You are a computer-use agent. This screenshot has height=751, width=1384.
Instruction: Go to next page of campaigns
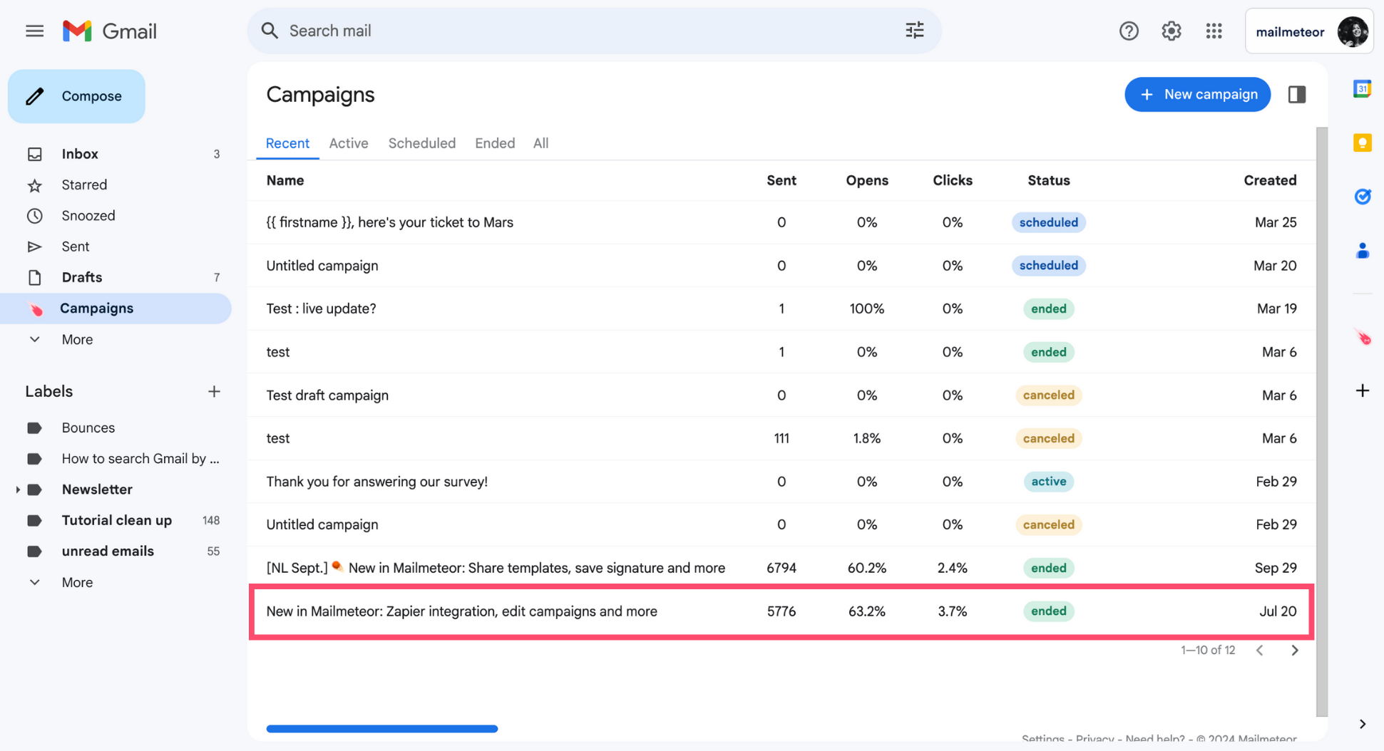point(1294,650)
